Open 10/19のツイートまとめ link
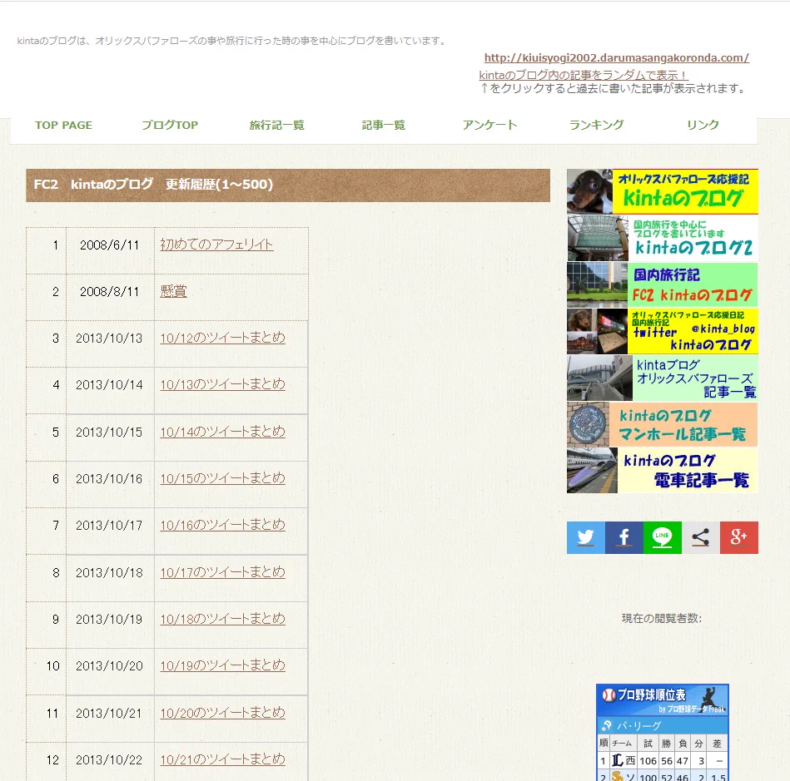 [223, 665]
